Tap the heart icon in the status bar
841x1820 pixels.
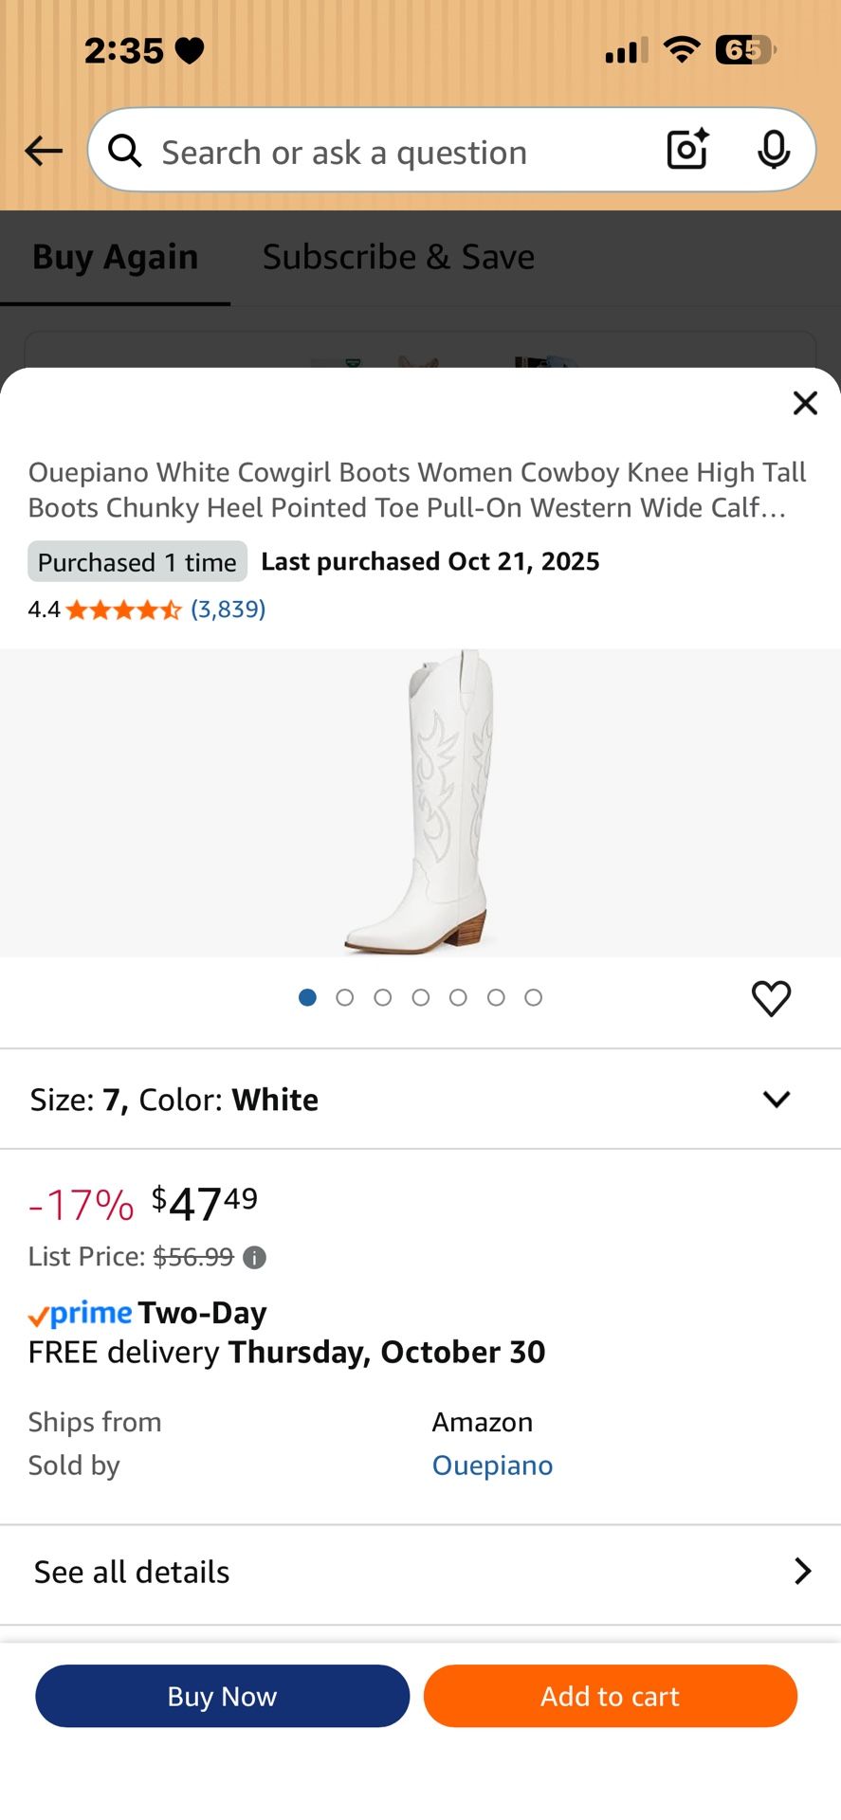click(189, 49)
